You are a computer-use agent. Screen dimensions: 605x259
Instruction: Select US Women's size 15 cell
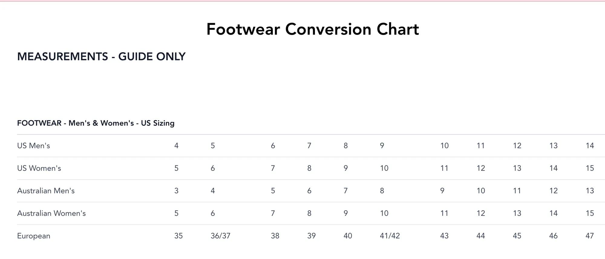(590, 168)
